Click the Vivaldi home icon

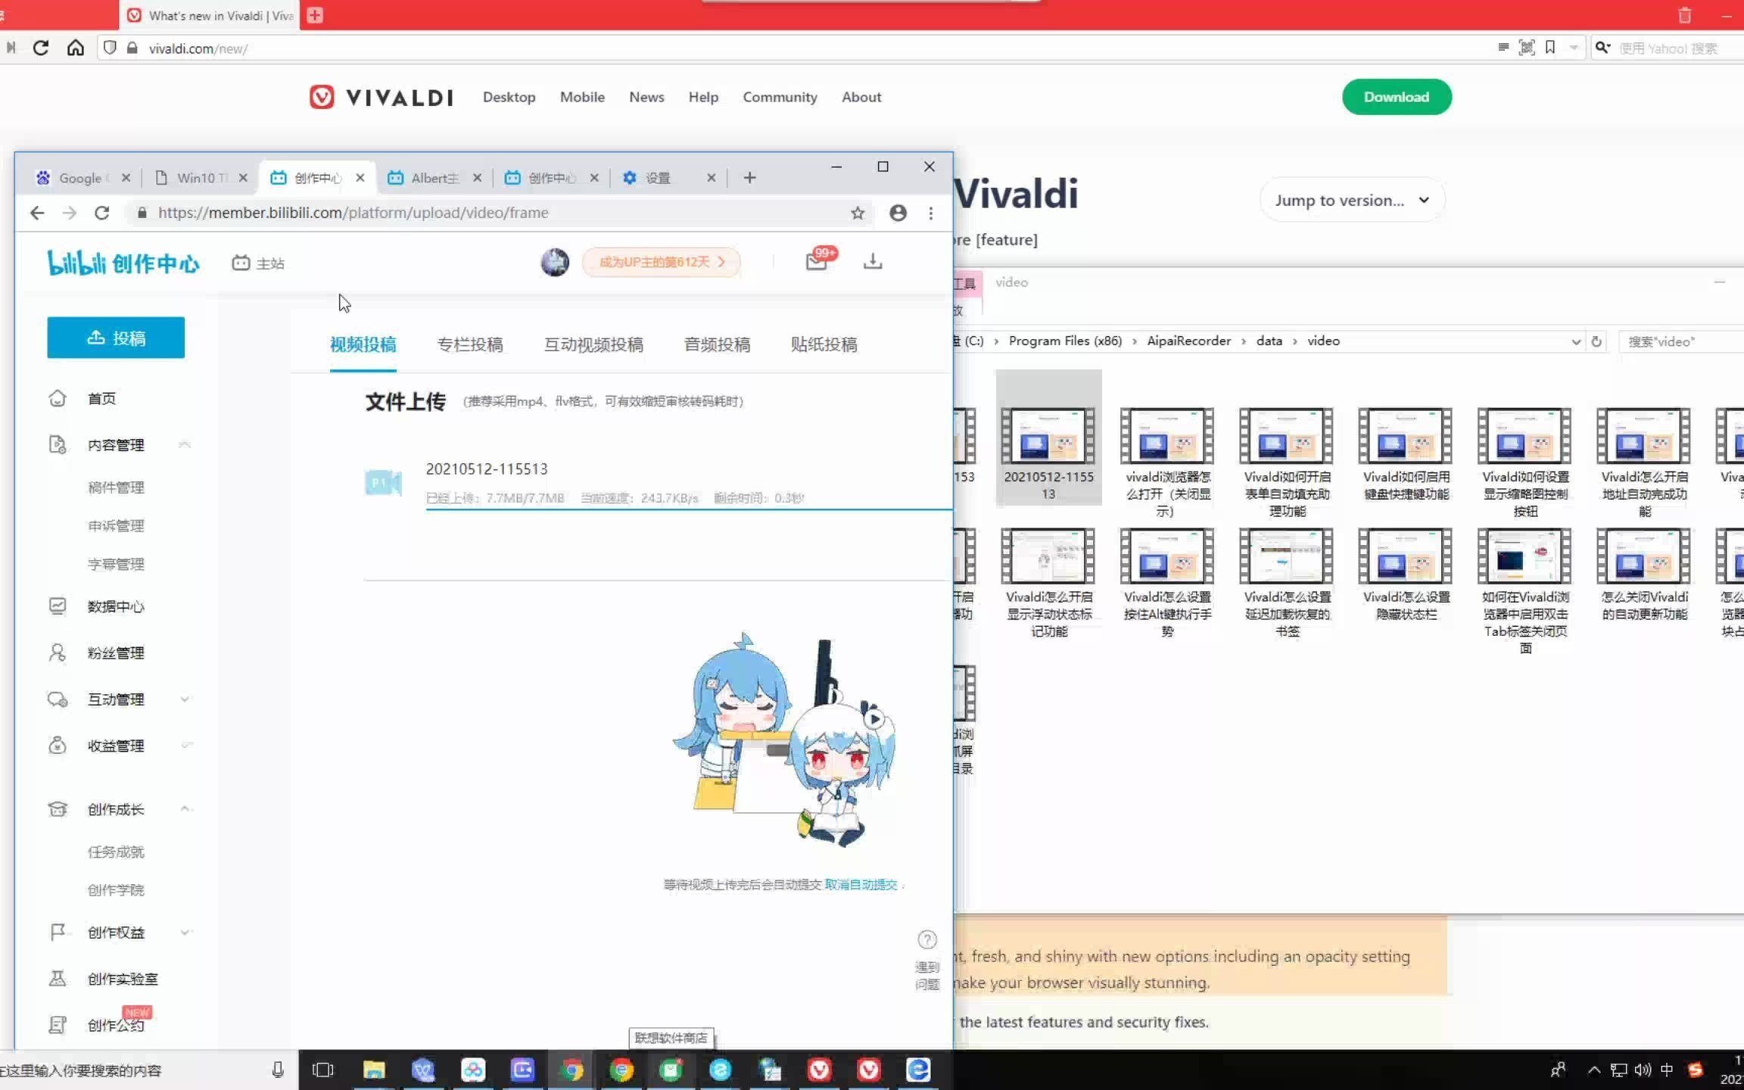[76, 48]
